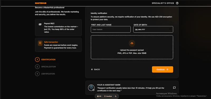Viewport: 211px width, 99px height.
Task: Focus the Date of Birth field
Action: [153, 29]
